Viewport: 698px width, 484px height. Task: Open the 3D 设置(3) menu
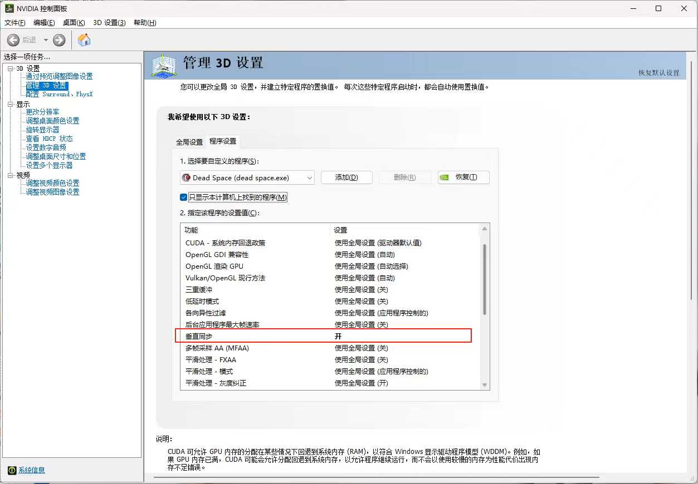point(109,23)
